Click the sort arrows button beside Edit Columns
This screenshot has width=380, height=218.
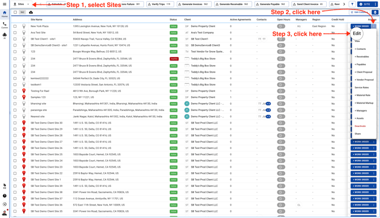tap(375, 12)
